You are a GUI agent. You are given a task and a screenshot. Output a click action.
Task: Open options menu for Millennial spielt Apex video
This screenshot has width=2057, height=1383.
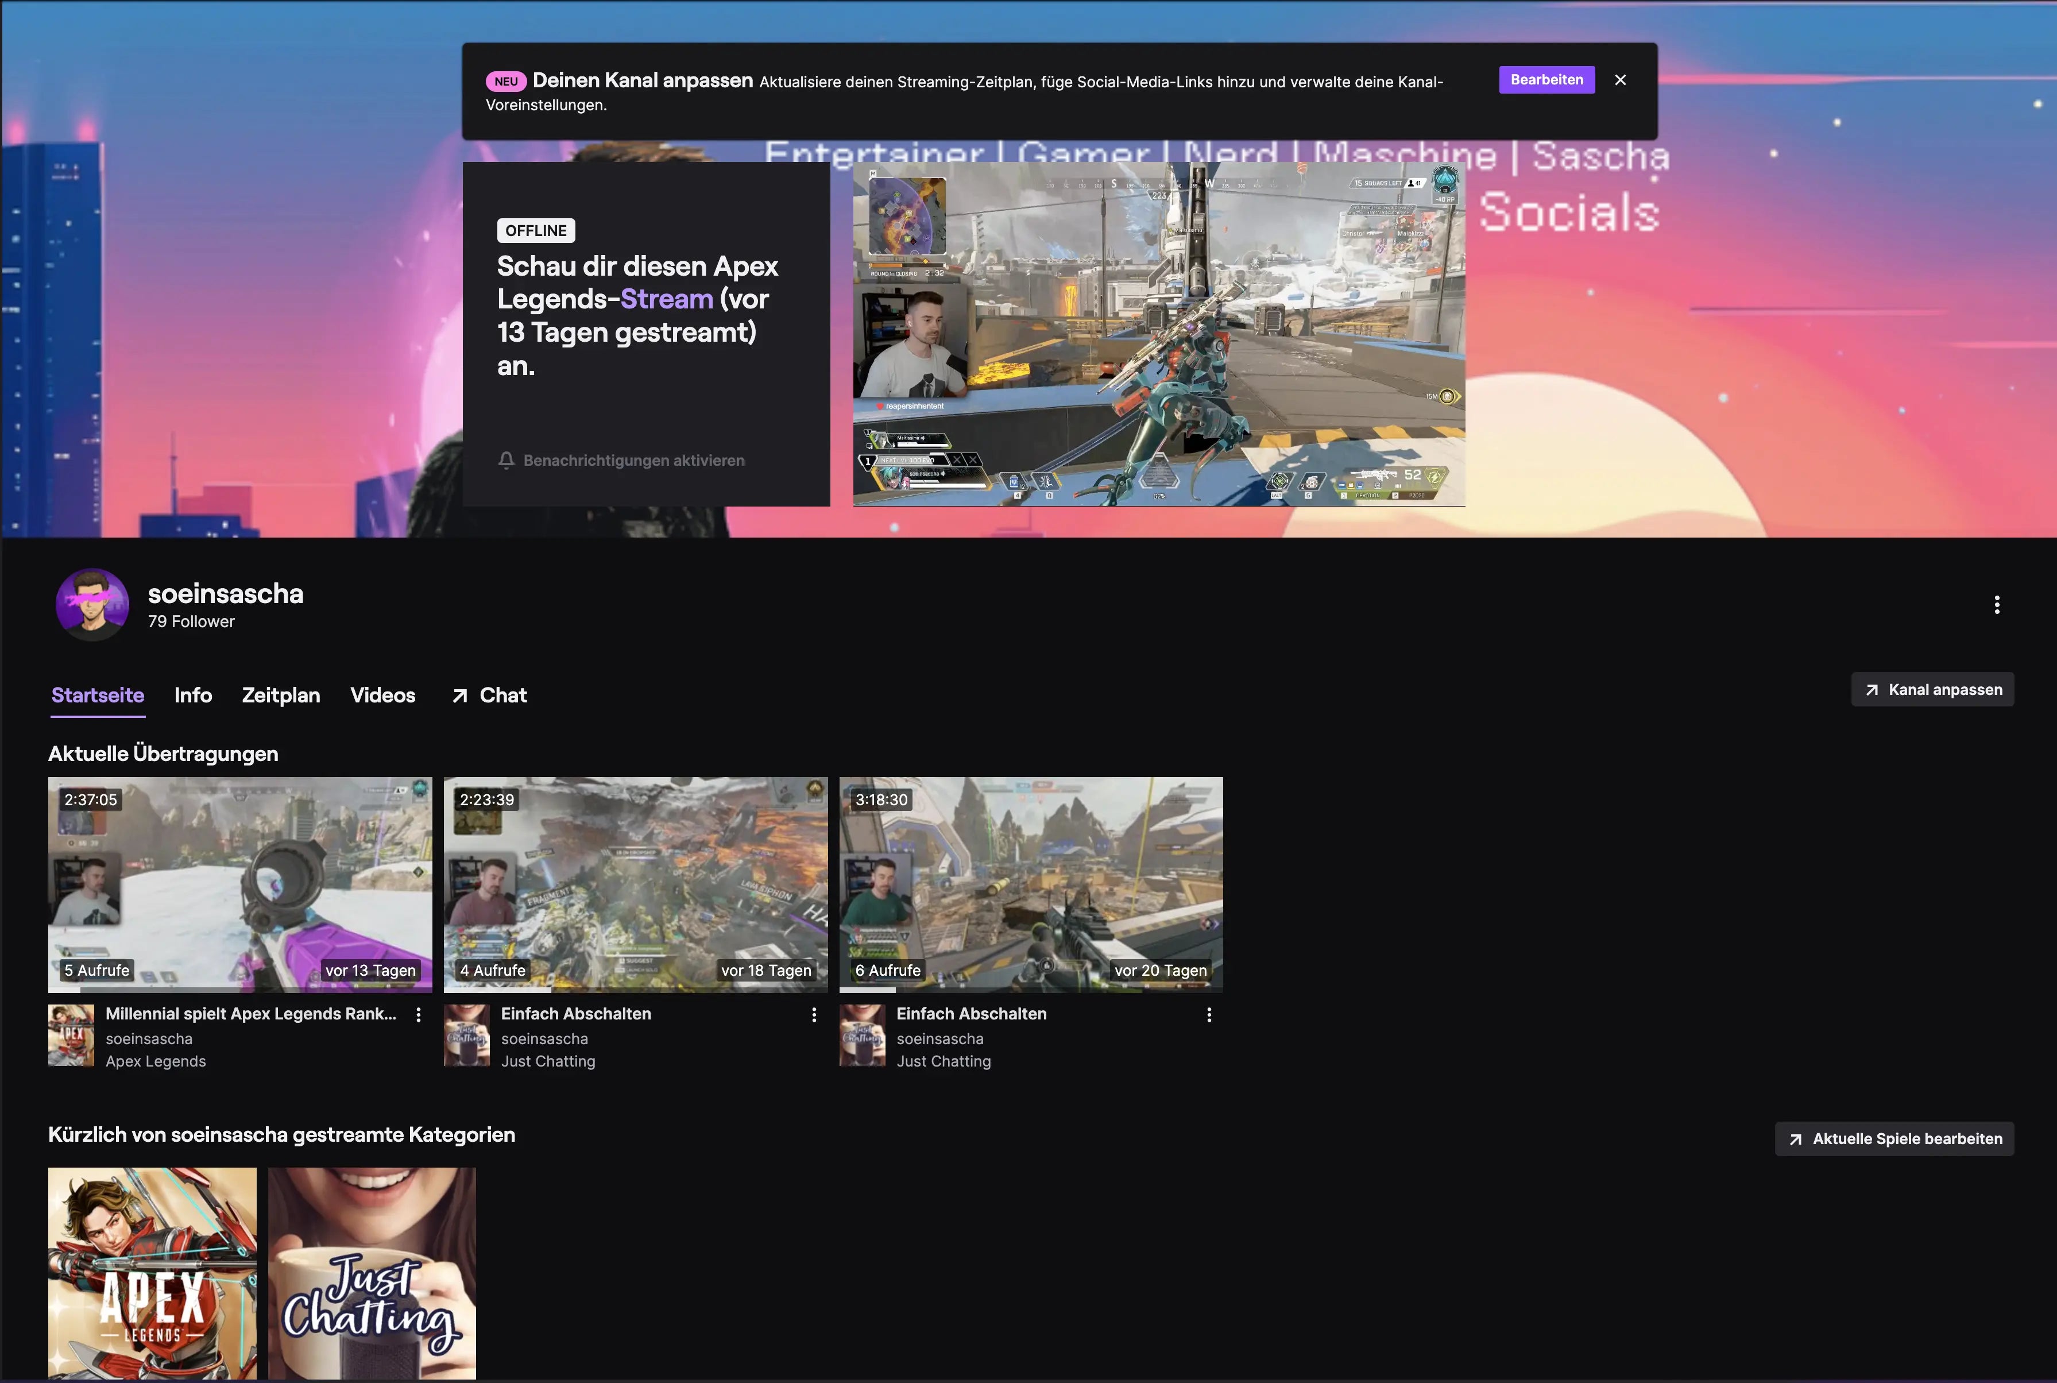coord(419,1015)
